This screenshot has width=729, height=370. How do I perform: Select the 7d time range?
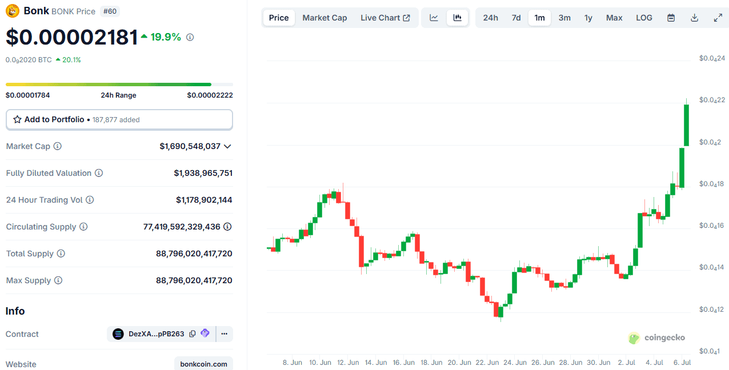(516, 18)
